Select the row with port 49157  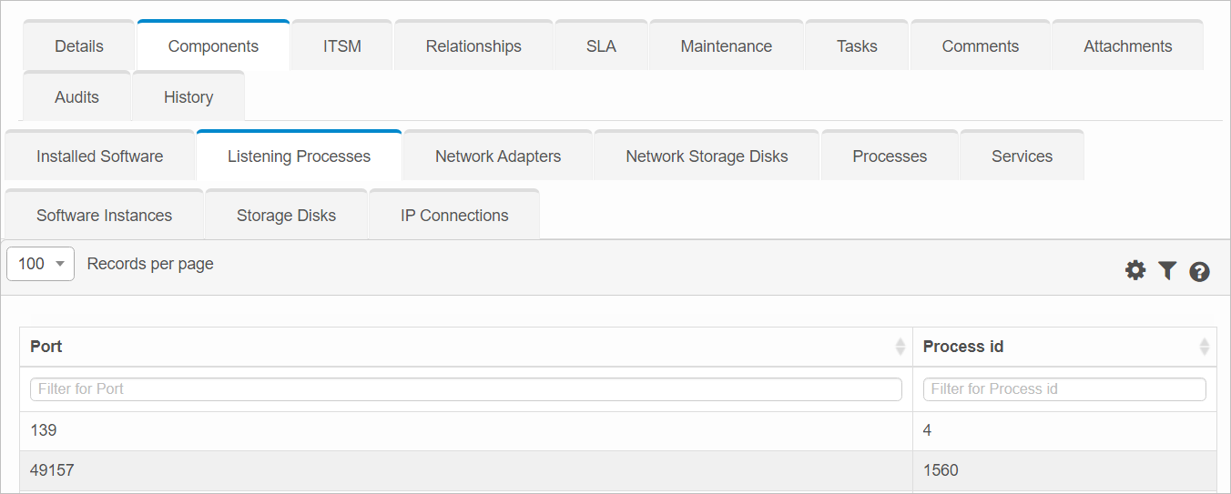click(465, 470)
